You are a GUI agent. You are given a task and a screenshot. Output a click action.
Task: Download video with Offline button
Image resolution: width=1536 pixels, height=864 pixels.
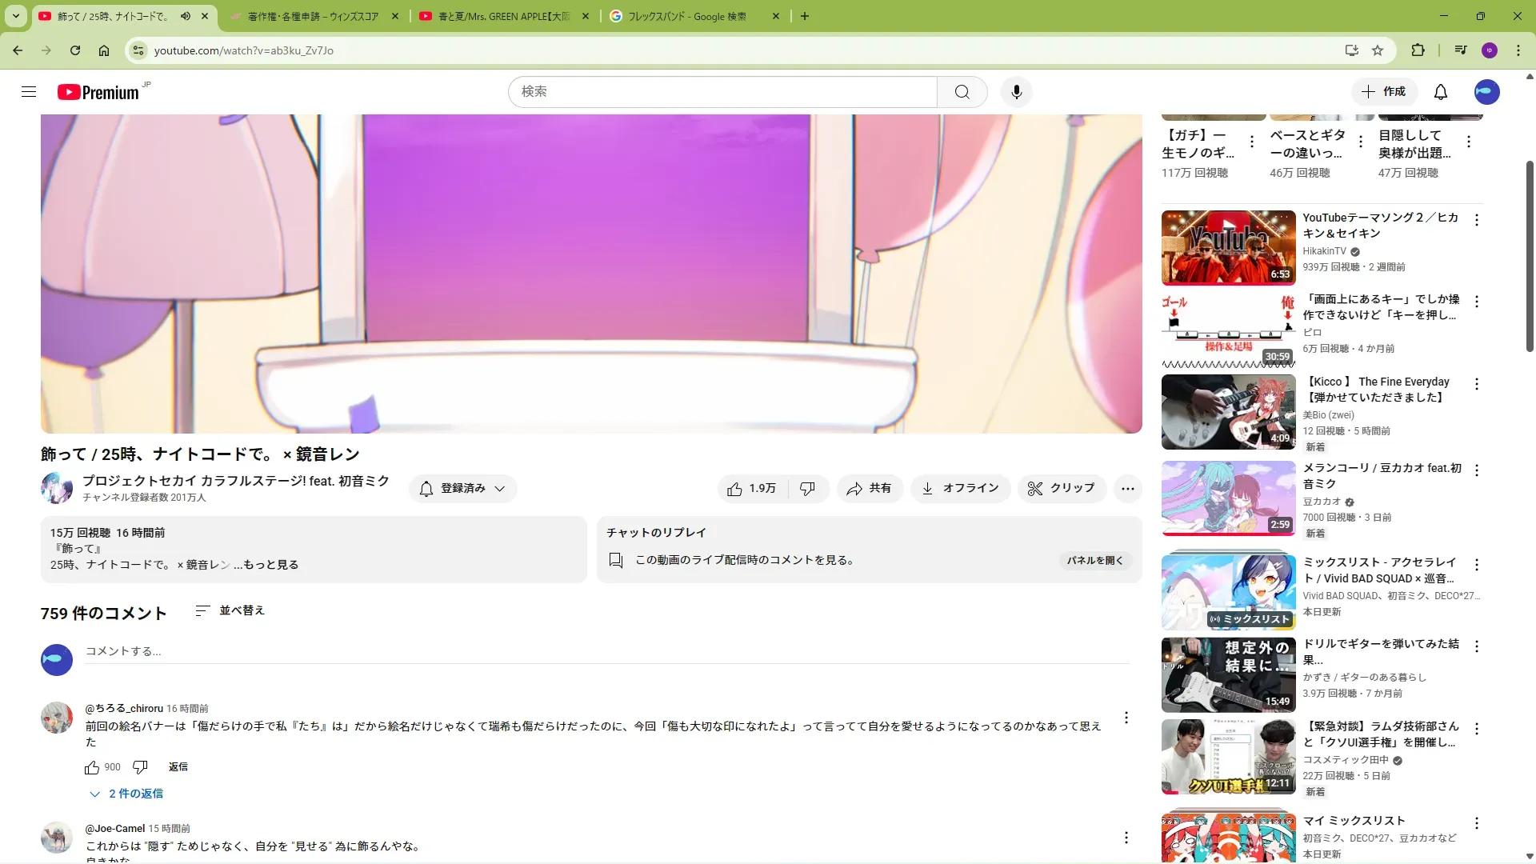pyautogui.click(x=960, y=488)
